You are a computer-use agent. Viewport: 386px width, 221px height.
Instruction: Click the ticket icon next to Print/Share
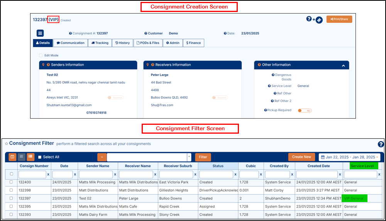pyautogui.click(x=319, y=20)
